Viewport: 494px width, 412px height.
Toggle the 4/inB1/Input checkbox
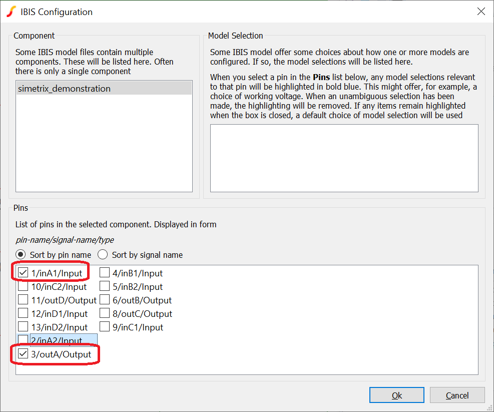pos(105,273)
